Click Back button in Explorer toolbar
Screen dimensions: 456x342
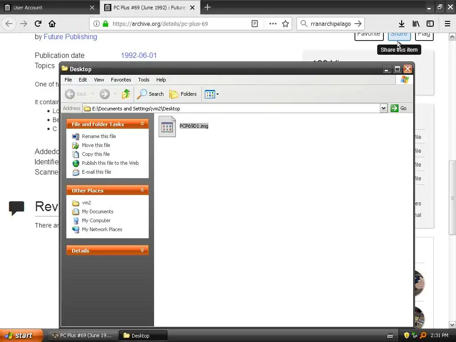click(76, 94)
